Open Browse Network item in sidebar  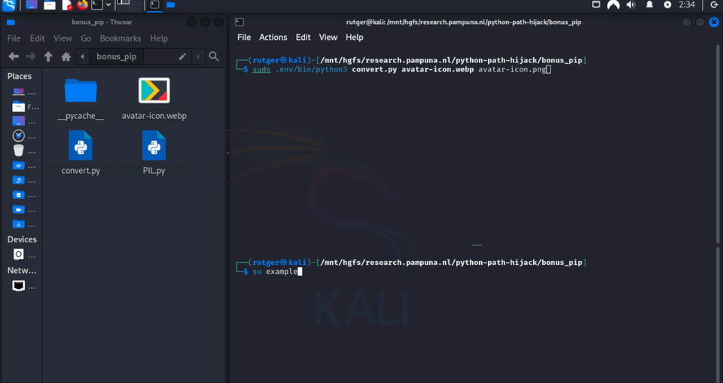pyautogui.click(x=24, y=286)
